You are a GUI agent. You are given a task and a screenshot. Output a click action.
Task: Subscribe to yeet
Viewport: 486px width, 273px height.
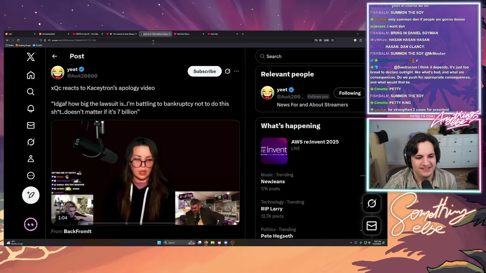coord(205,71)
